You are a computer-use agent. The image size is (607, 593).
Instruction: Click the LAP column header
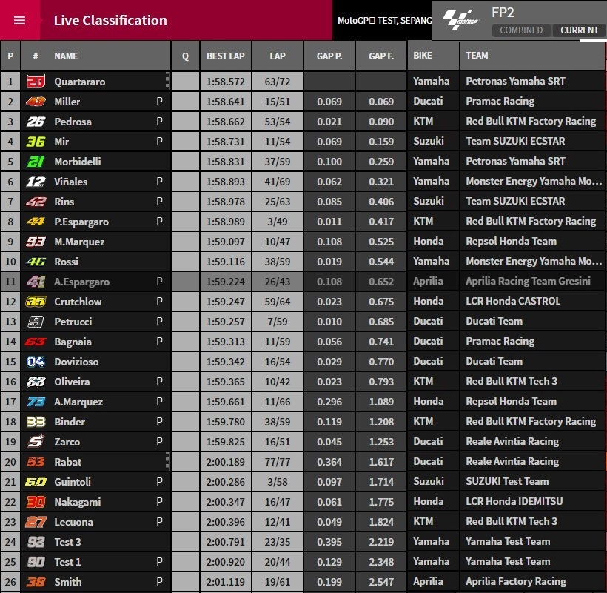[278, 56]
